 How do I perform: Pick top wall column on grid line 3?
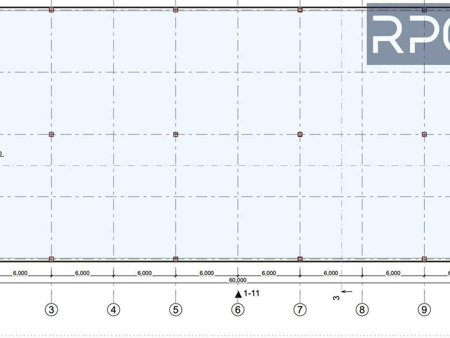52,10
